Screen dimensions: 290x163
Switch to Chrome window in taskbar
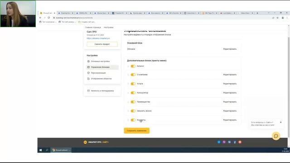pos(61,150)
